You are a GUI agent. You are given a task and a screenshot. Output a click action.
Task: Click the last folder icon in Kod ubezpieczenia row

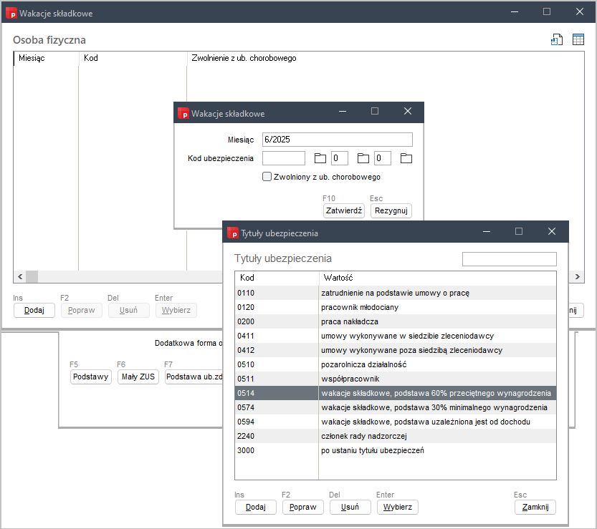pyautogui.click(x=406, y=158)
